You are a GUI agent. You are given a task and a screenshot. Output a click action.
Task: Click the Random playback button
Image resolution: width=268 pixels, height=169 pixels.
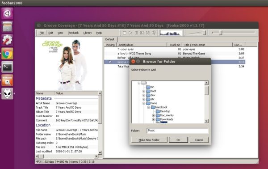pos(154,33)
